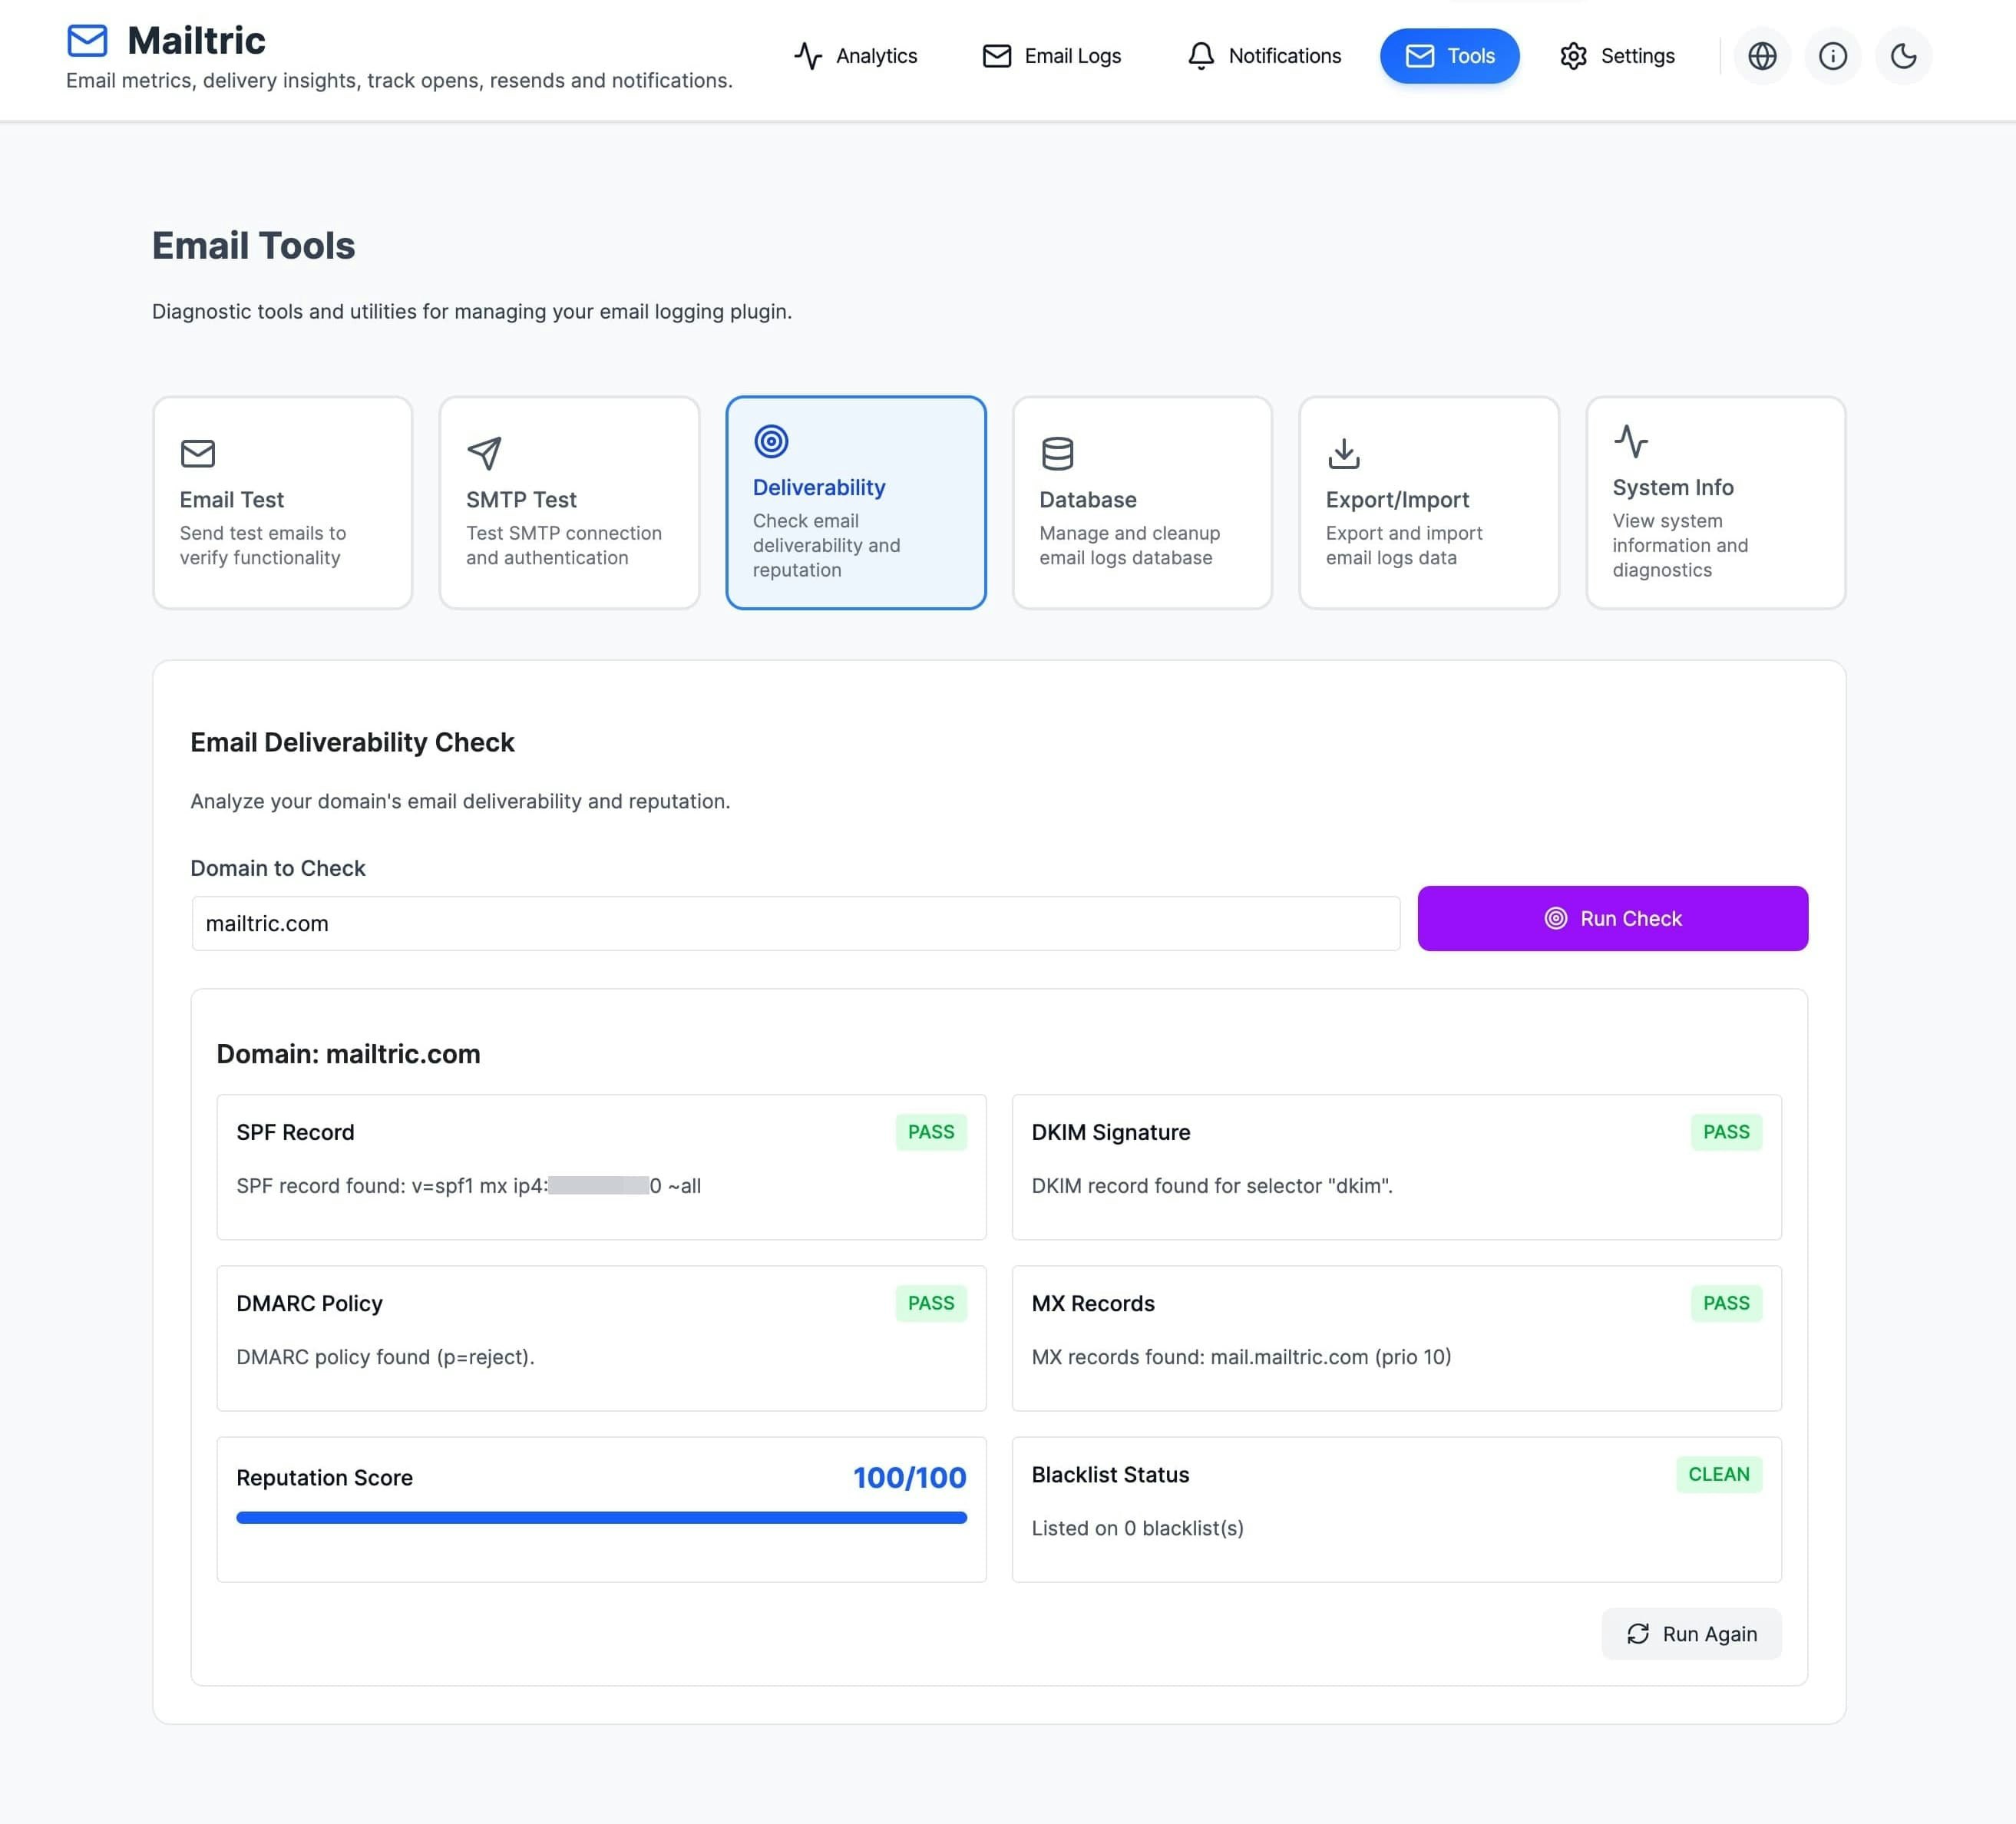The height and width of the screenshot is (1824, 2016).
Task: Click the SPF Record PASS badge
Action: click(x=930, y=1132)
